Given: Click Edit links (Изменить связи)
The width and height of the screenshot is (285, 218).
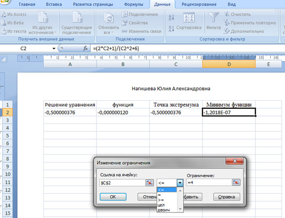Looking at the screenshot, I should point(142,31).
